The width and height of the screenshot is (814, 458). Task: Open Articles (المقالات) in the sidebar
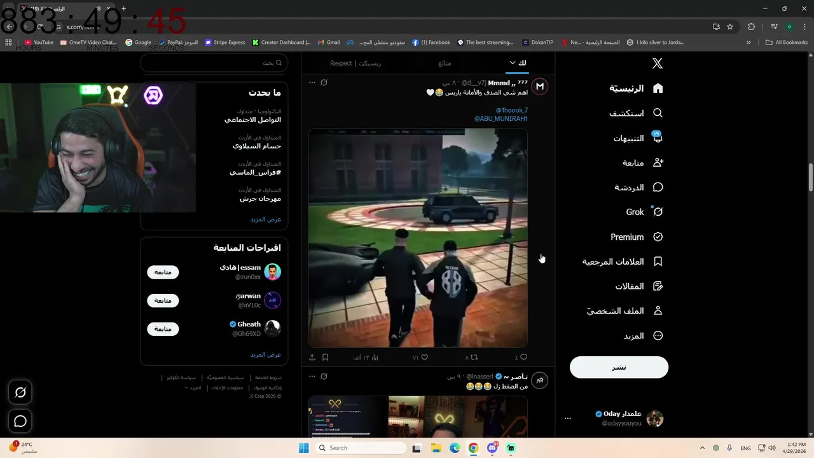(639, 286)
